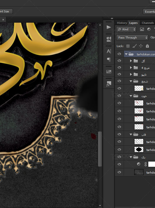Image resolution: width=155 pixels, height=208 pixels.
Task: Expand the مربع 4 group
Action: click(x=131, y=68)
